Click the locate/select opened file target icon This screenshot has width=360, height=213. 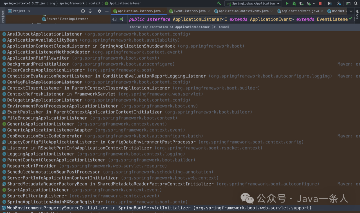point(83,11)
